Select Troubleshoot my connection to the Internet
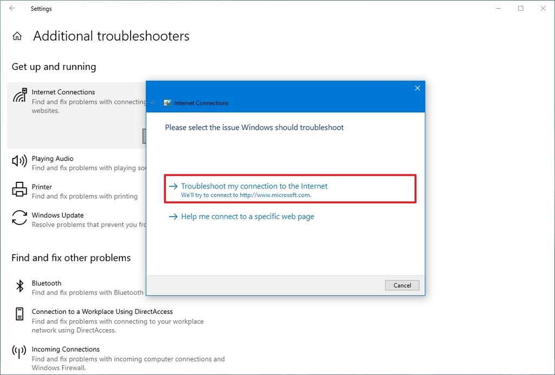 click(254, 186)
